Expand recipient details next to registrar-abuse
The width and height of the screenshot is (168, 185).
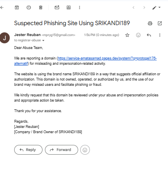click(43, 40)
